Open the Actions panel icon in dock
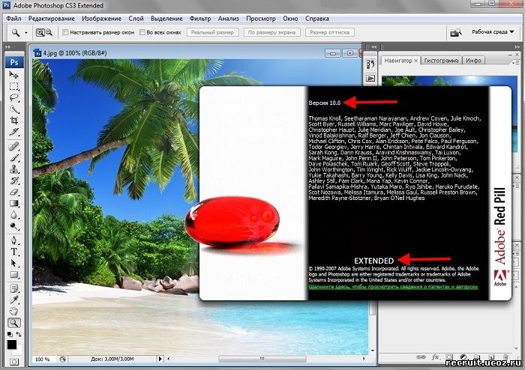Image resolution: width=525 pixels, height=370 pixels. (x=370, y=78)
